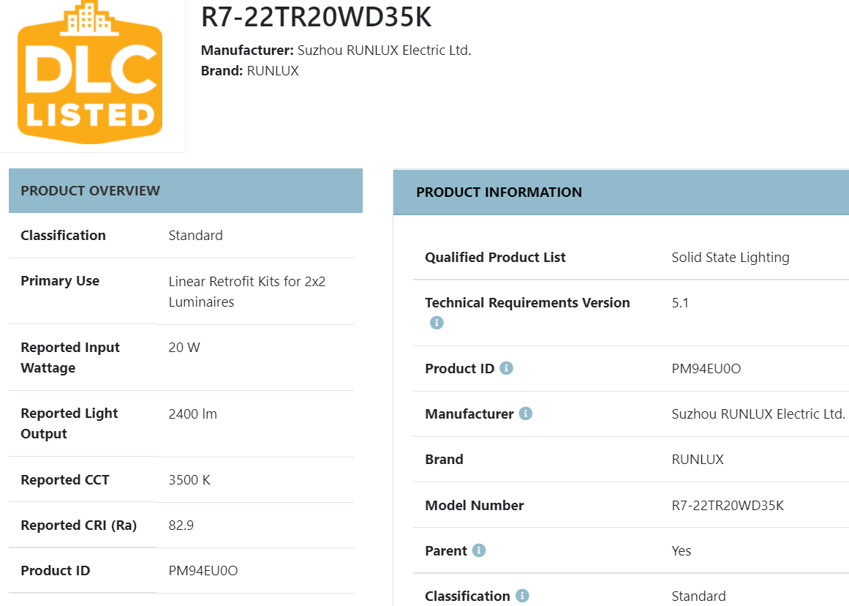This screenshot has width=849, height=606.
Task: Click info icon beside Technical Requirements Version
Action: pyautogui.click(x=437, y=323)
